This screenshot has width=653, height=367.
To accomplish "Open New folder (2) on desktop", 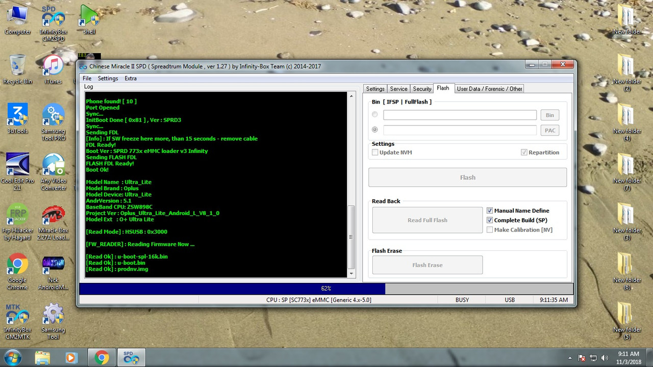I will point(627,73).
